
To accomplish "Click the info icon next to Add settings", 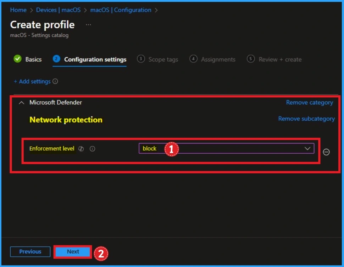I will (x=55, y=81).
